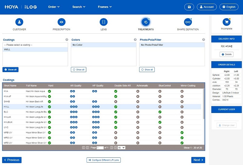The width and height of the screenshot is (243, 165).
Task: Expand the Order menu
Action: (x=54, y=7)
